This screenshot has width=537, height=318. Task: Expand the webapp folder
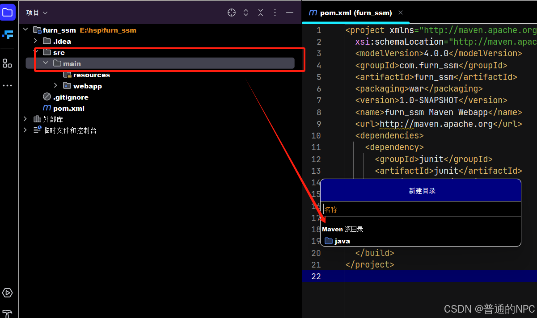(55, 86)
